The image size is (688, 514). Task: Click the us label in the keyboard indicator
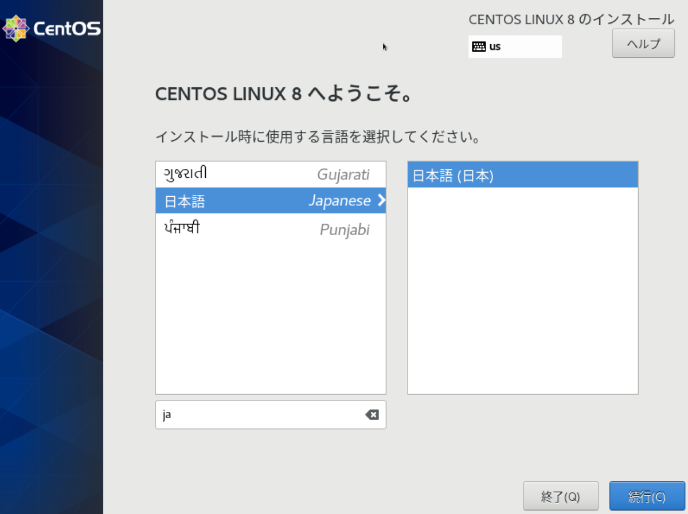(494, 46)
